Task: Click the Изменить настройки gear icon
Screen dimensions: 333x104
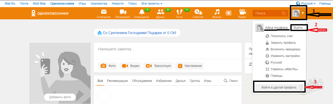Action: coord(267,56)
